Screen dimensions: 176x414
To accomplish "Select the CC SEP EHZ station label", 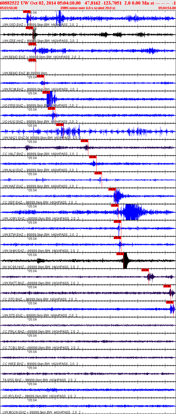I will pyautogui.click(x=40, y=202).
